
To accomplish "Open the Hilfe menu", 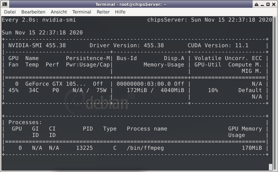I will [x=120, y=12].
